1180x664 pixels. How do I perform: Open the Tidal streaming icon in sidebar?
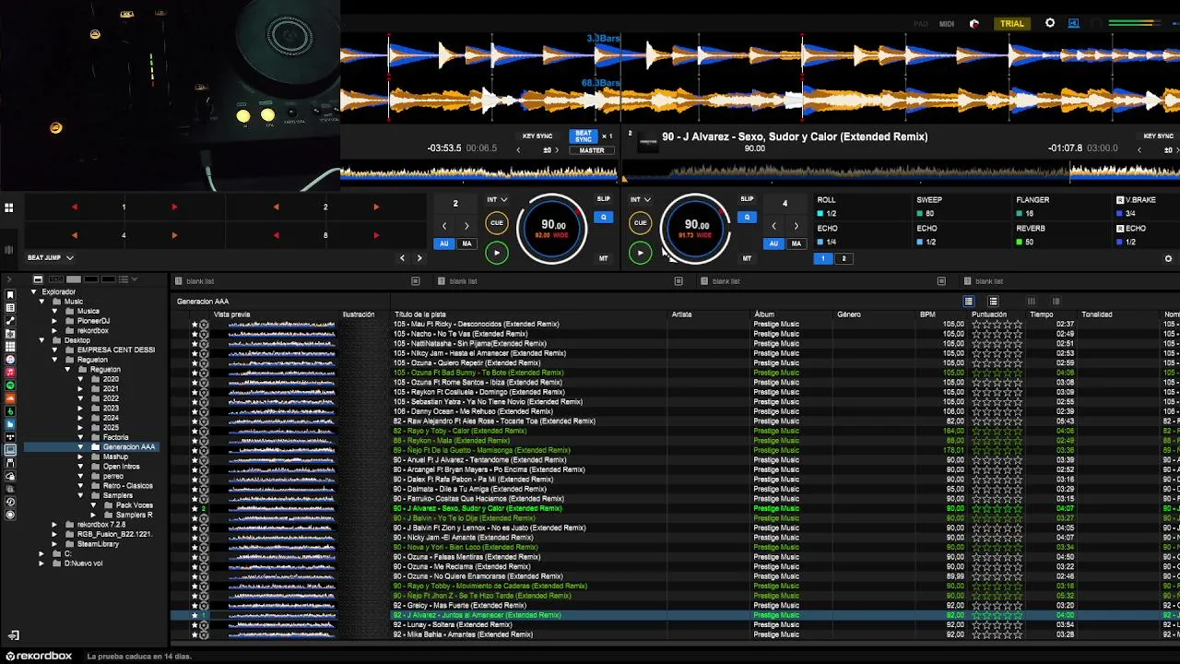(10, 436)
